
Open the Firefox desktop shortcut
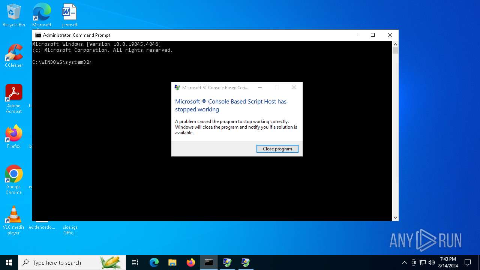tap(14, 137)
